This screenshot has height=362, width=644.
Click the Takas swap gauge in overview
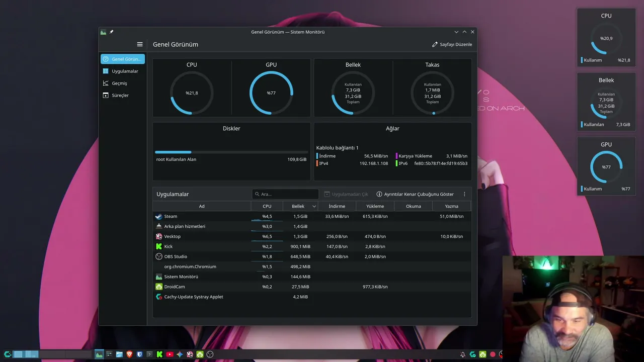pyautogui.click(x=433, y=93)
